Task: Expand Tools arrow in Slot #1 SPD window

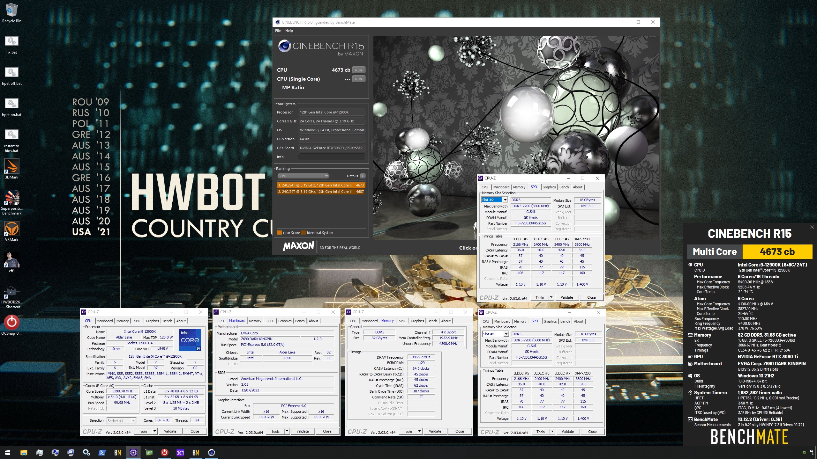Action: click(x=552, y=432)
